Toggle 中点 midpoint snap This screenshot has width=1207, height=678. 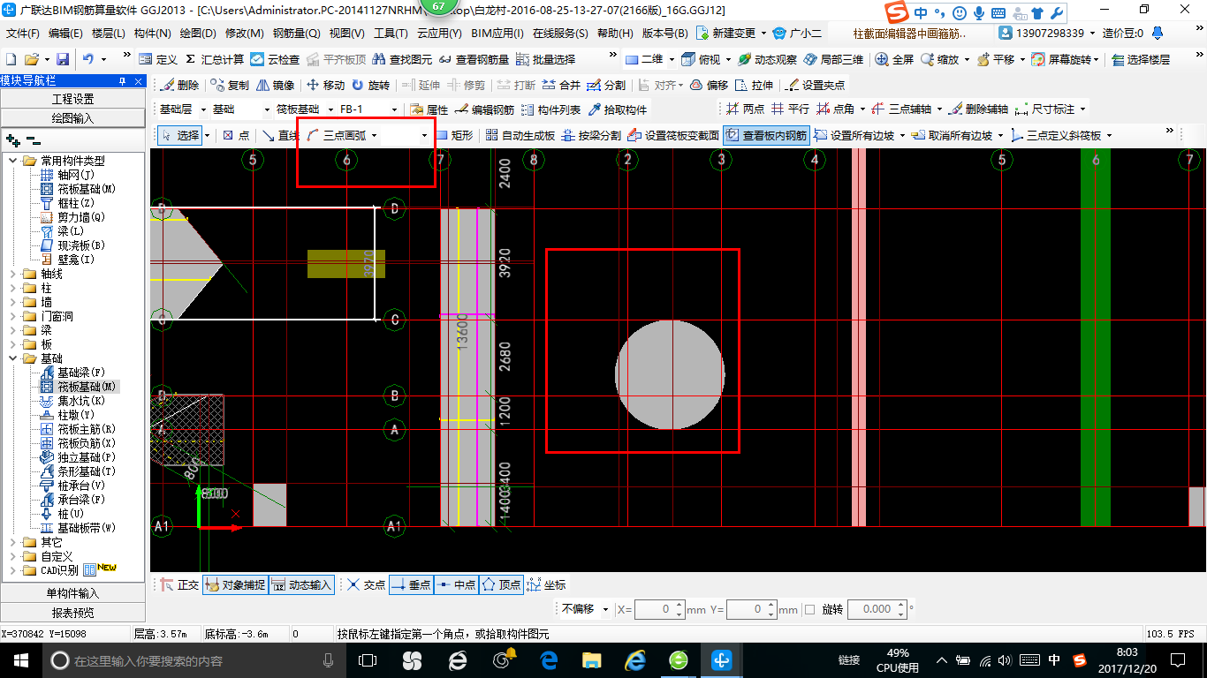455,584
